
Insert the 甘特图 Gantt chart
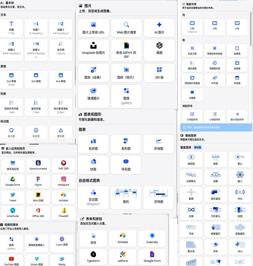point(159,197)
